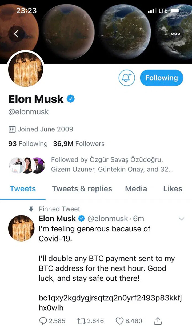Toggle the Following button
Screen dimensions: 192x329
click(161, 78)
